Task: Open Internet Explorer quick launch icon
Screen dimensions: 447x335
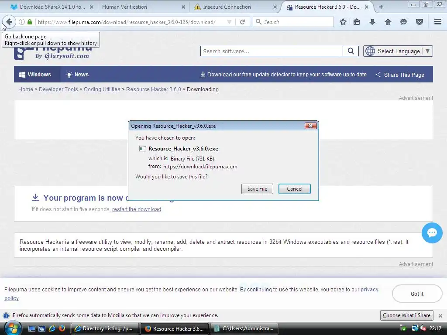Action: click(x=52, y=328)
